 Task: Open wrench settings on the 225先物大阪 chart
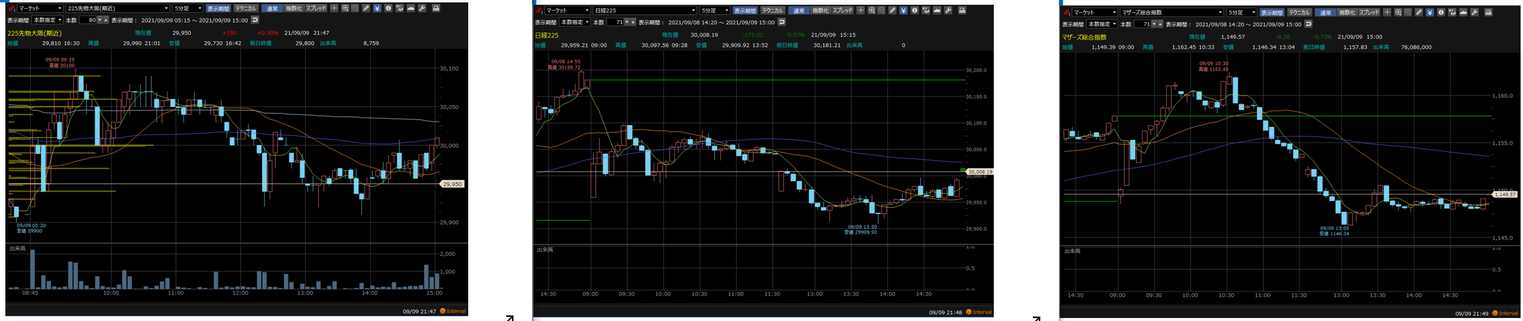point(422,8)
